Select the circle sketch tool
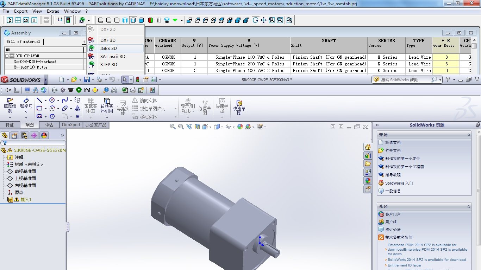This screenshot has height=270, width=481. coord(52,101)
